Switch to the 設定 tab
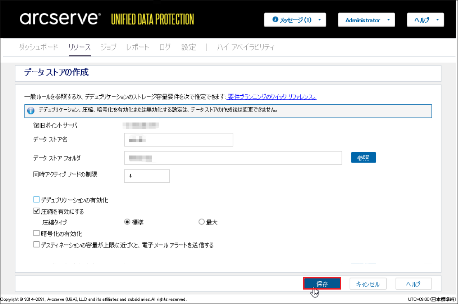Viewport: 458px width, 304px height. tap(189, 47)
